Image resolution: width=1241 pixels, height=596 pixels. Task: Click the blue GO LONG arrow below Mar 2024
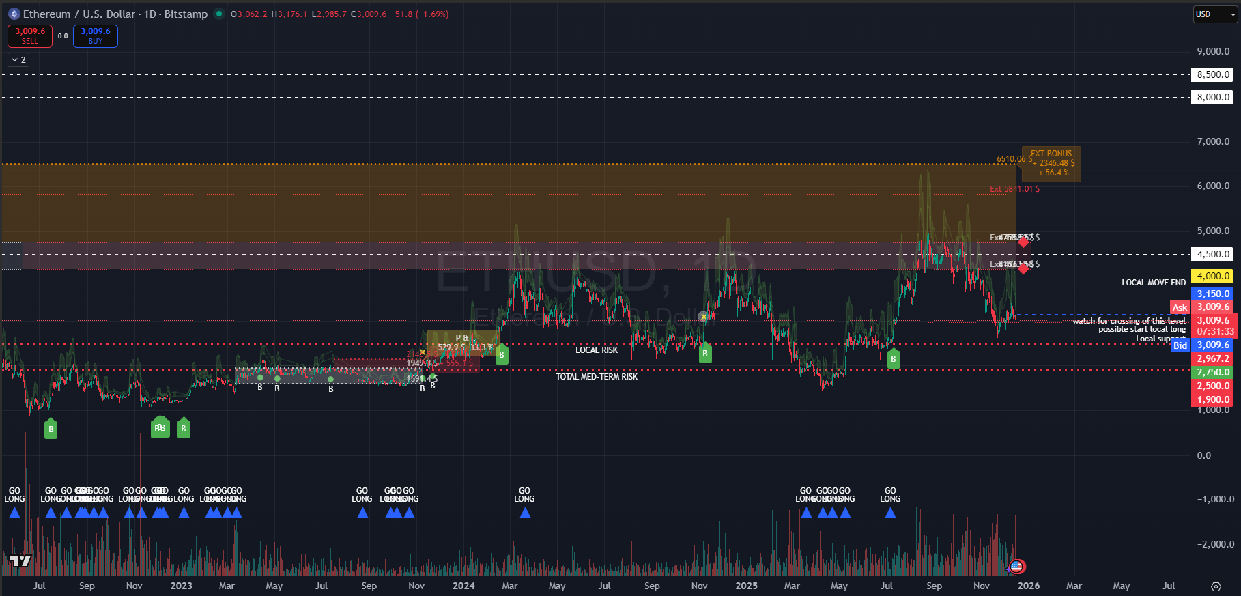[x=525, y=513]
